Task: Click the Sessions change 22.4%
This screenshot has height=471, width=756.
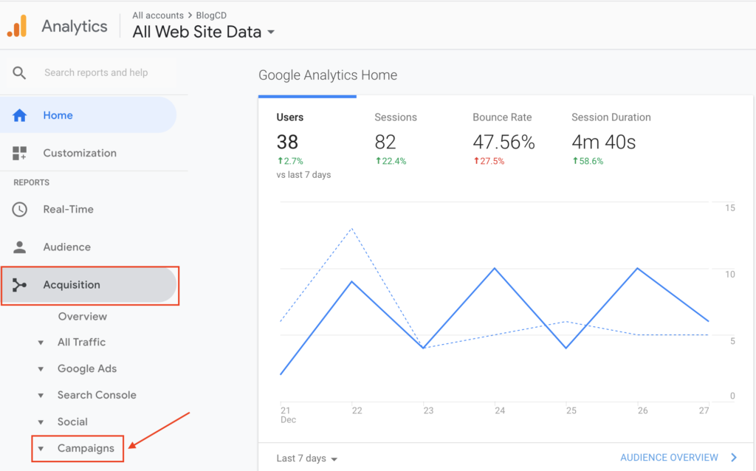Action: 391,161
